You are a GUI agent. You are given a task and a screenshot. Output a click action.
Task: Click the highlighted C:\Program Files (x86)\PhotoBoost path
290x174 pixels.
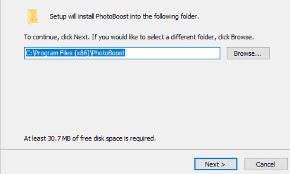(75, 53)
